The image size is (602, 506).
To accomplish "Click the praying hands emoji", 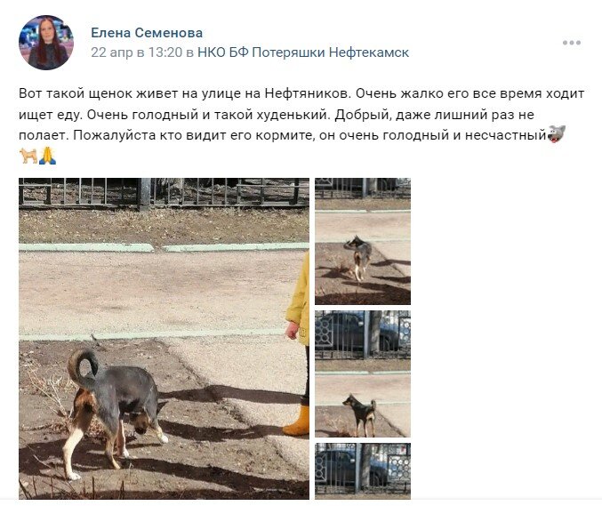I will [x=47, y=156].
